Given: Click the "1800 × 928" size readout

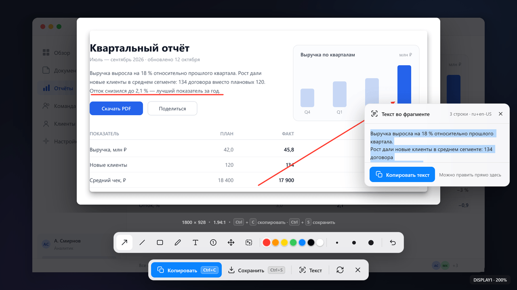Looking at the screenshot, I should tap(194, 222).
